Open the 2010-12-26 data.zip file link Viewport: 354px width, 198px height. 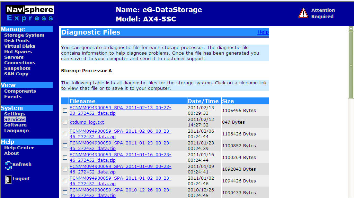click(x=120, y=192)
